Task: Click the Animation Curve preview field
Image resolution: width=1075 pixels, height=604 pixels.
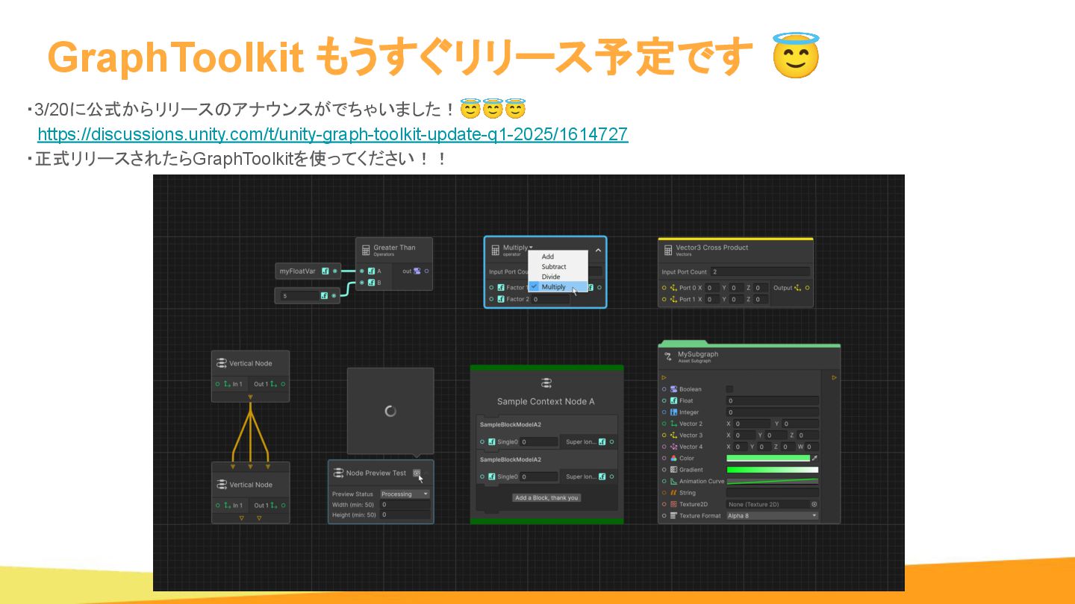Action: 773,482
